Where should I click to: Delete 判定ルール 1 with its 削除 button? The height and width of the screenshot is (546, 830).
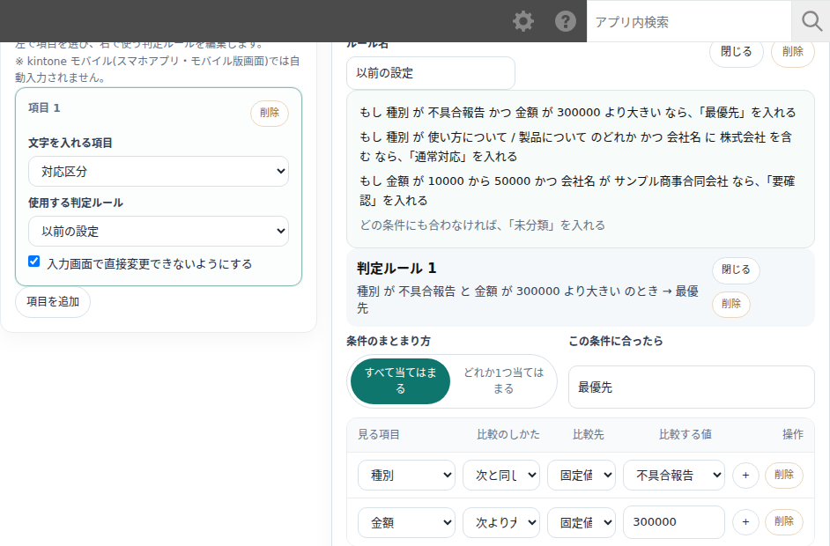tap(731, 304)
